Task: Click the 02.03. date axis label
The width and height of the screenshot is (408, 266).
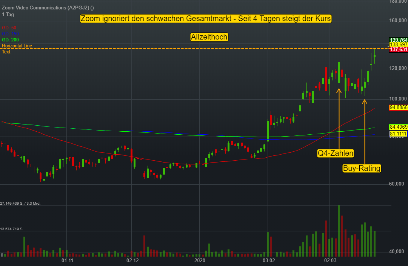Action: [x=331, y=260]
